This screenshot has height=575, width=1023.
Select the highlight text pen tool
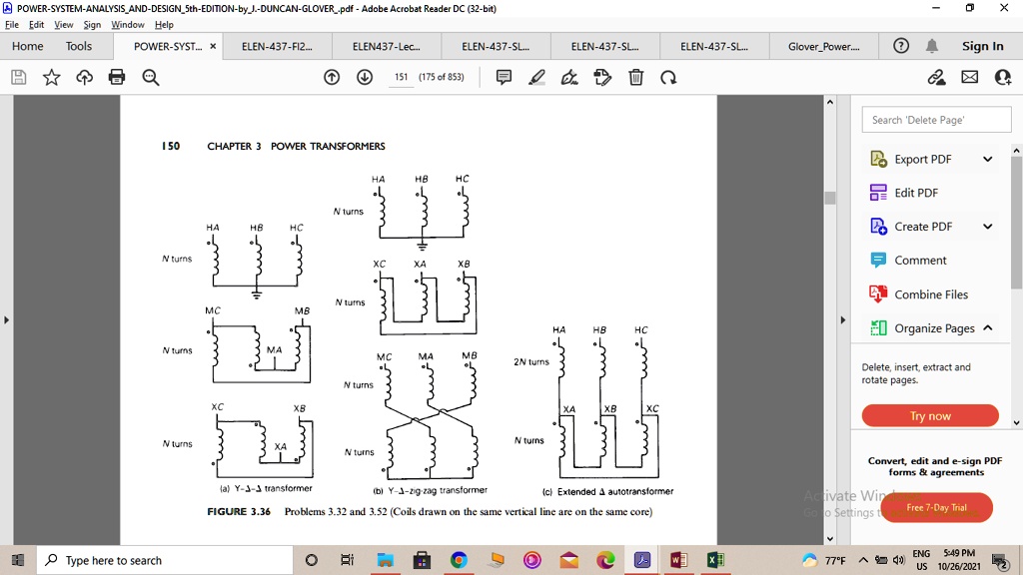536,78
